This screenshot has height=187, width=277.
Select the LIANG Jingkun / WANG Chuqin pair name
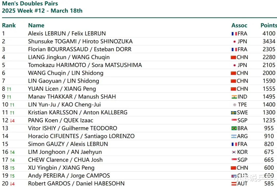click(69, 57)
